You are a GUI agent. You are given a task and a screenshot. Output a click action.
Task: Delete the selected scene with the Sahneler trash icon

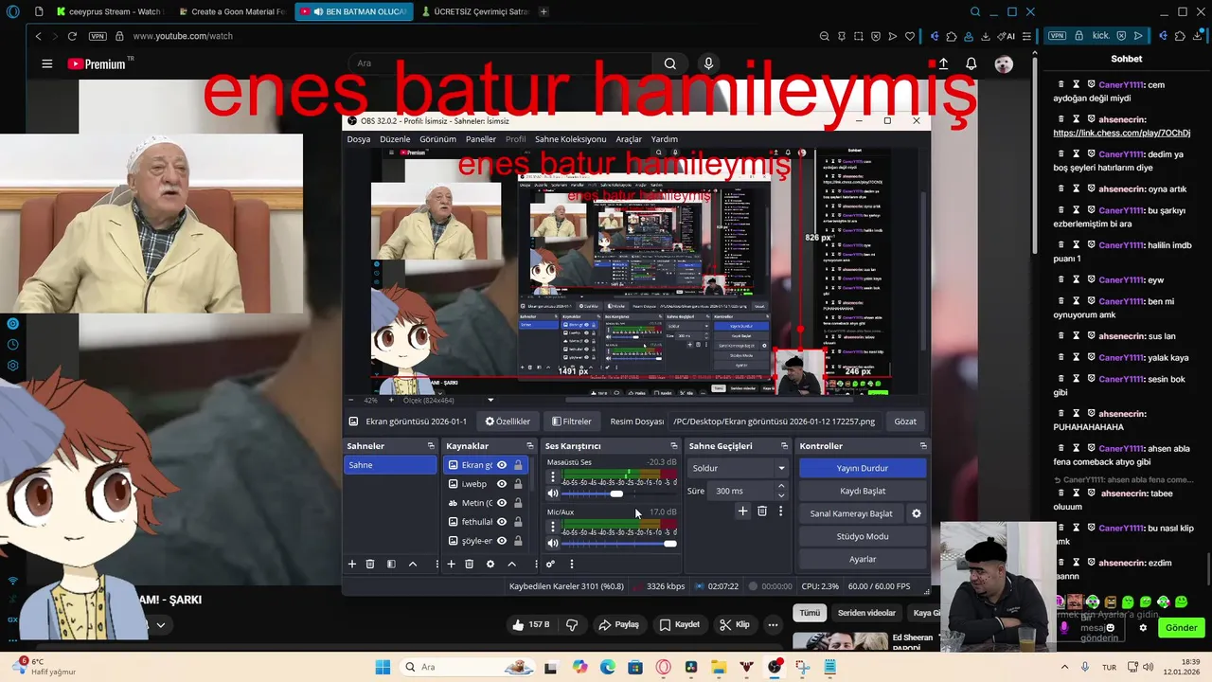coord(370,564)
